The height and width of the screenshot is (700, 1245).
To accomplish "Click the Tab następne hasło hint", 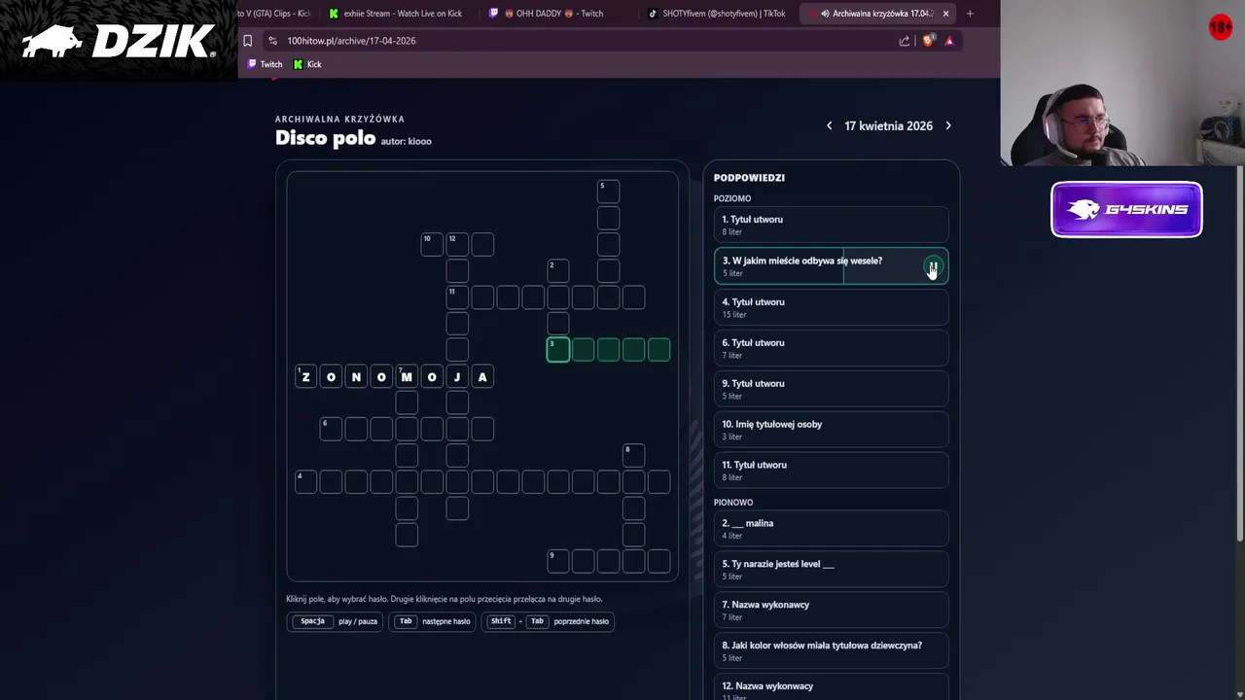I will [432, 621].
